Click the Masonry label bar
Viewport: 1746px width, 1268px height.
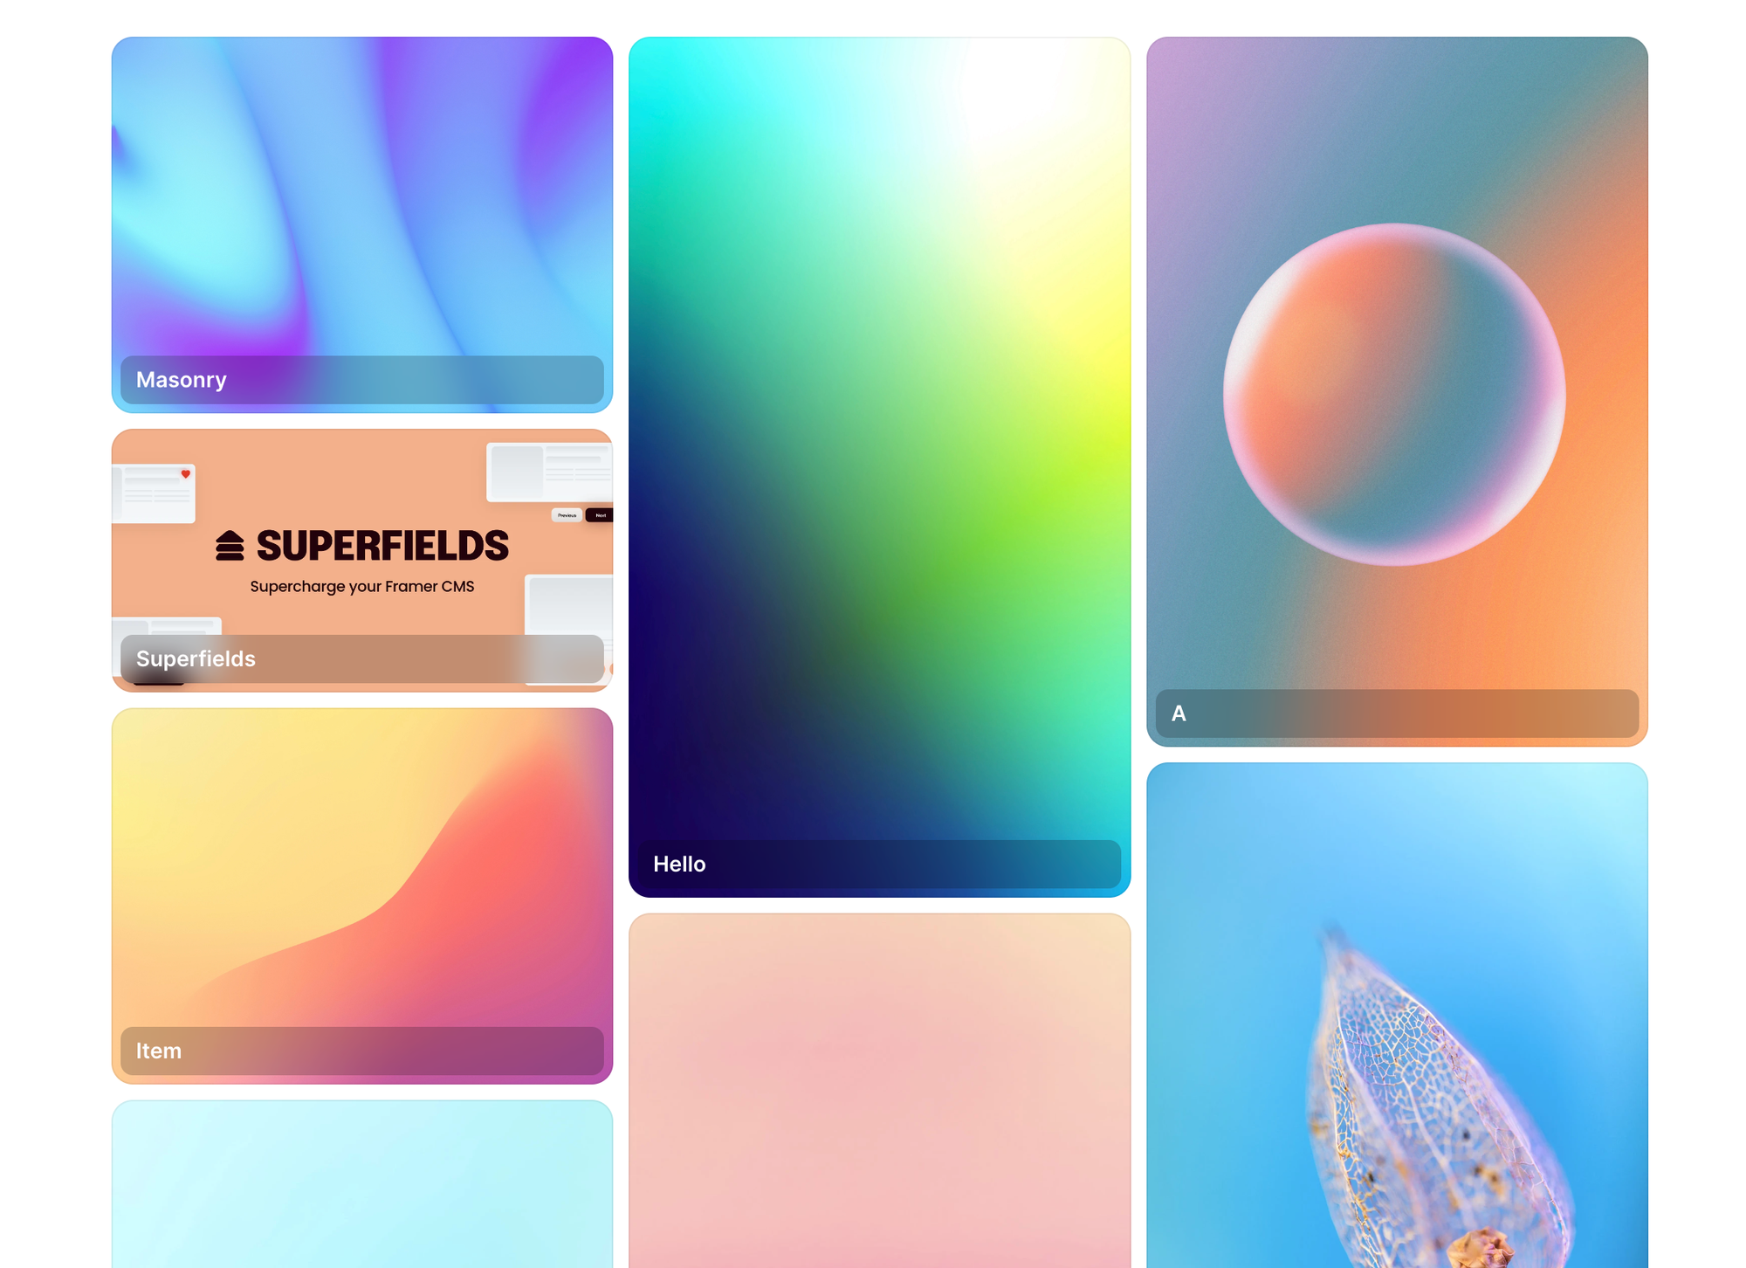tap(361, 380)
